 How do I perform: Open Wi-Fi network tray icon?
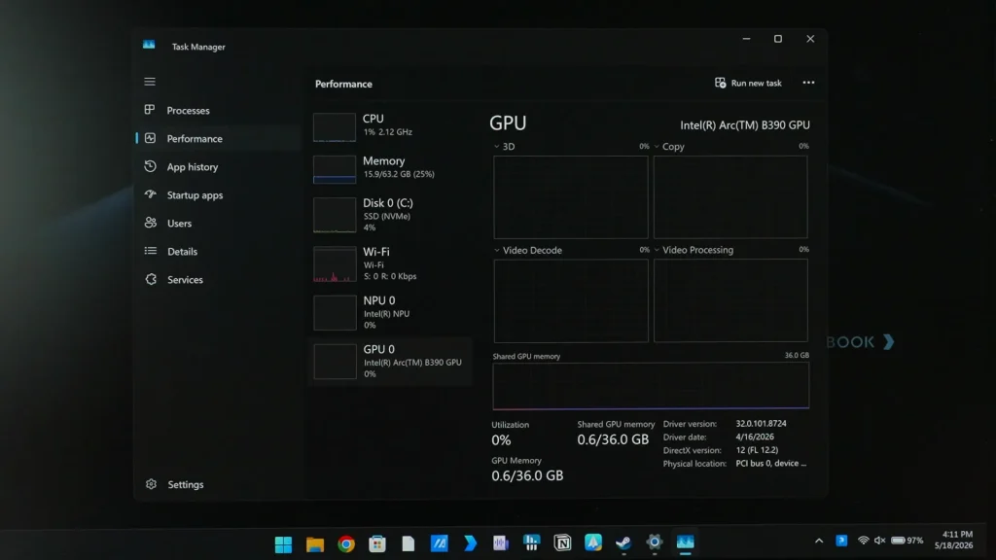[864, 541]
